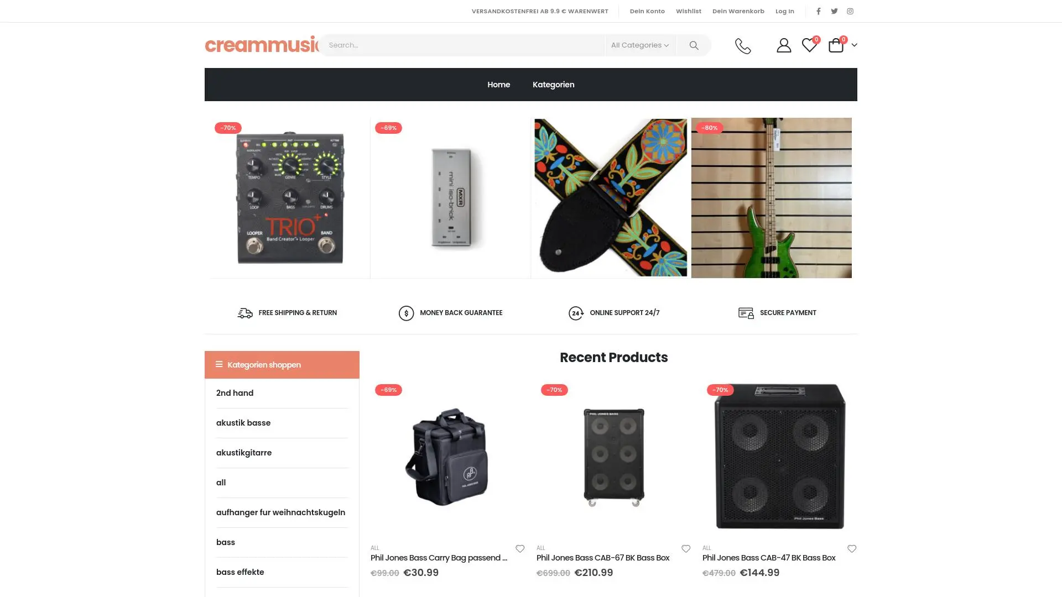Go to the Home menu item
This screenshot has height=597, width=1062.
coord(498,85)
